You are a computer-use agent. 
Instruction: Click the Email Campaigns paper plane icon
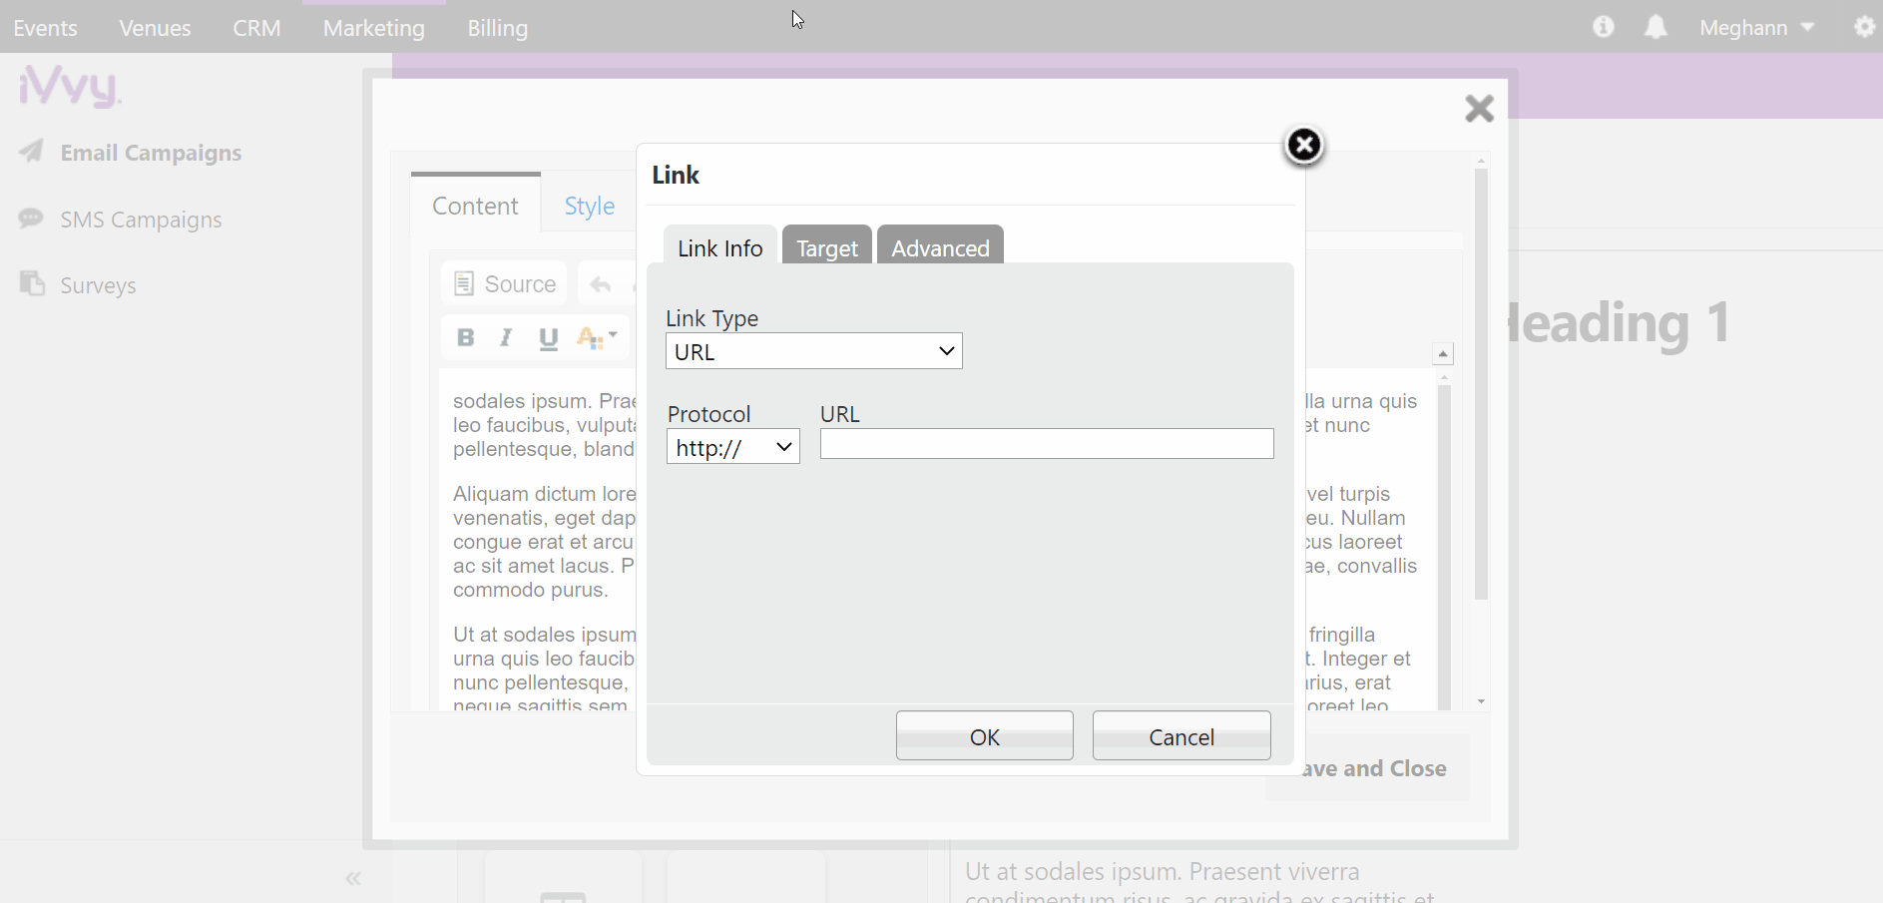[x=32, y=152]
